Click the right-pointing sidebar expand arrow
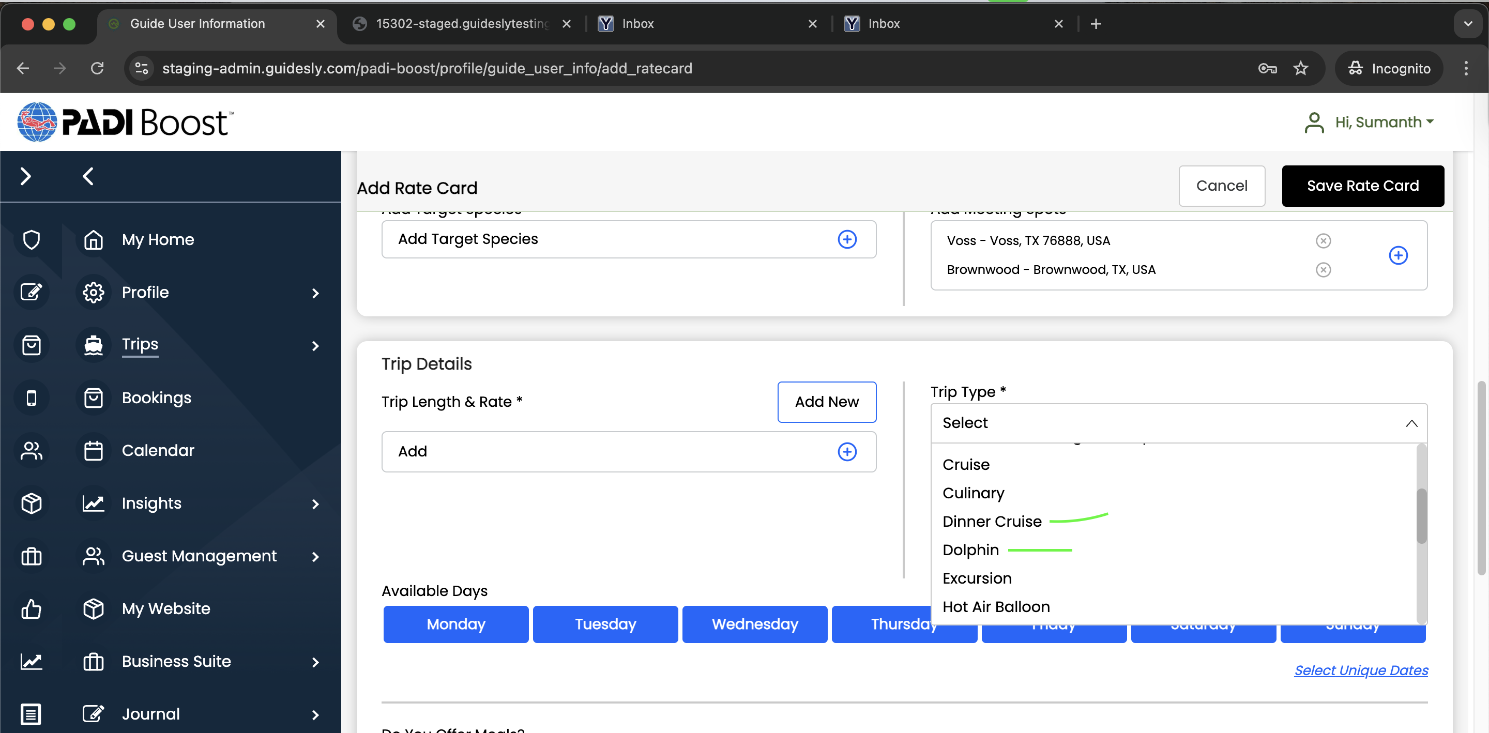Viewport: 1489px width, 733px height. pyautogui.click(x=25, y=176)
